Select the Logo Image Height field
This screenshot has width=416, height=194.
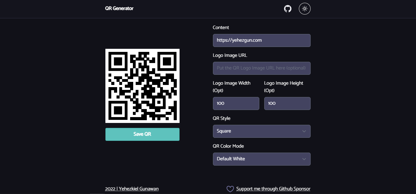[287, 103]
